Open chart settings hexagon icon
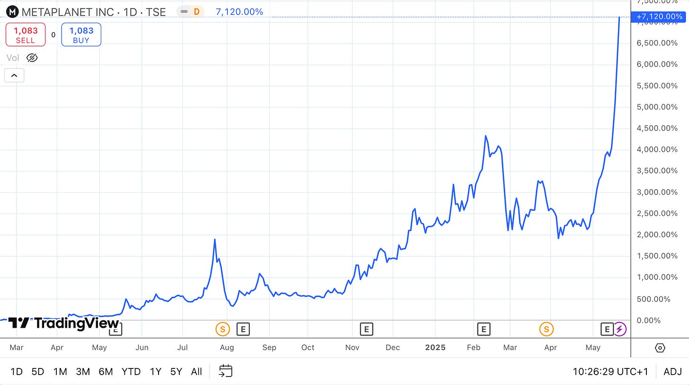The image size is (689, 385). pos(660,348)
